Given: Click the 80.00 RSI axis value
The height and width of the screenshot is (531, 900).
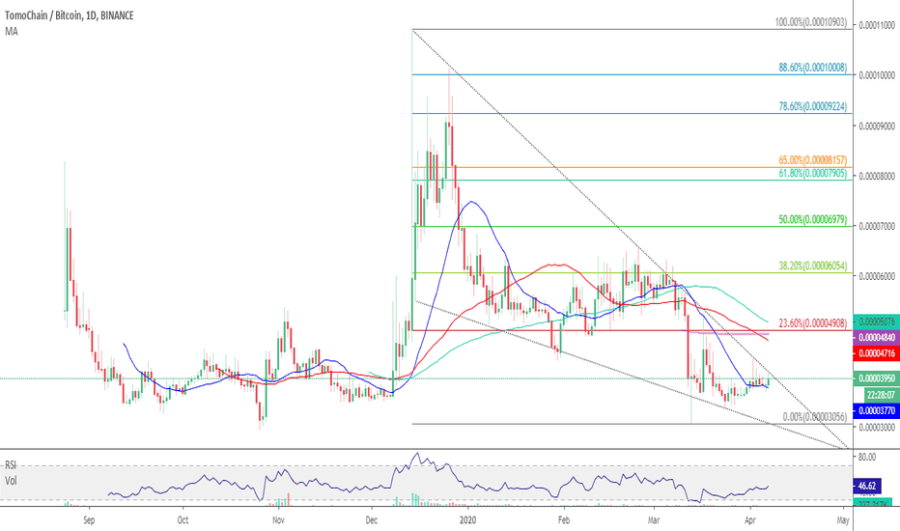Looking at the screenshot, I should pos(867,458).
